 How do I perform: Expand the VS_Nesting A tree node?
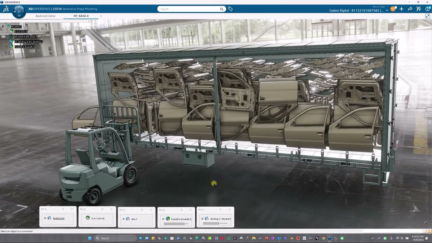(7, 42)
